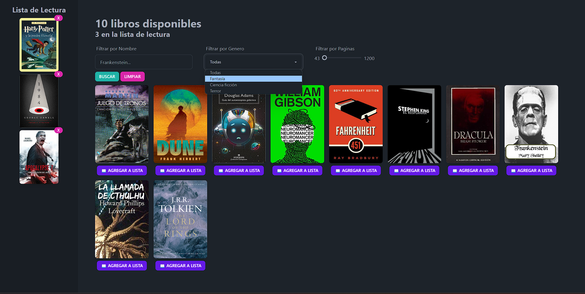This screenshot has width=585, height=294.
Task: Click the LIMPIAR button
Action: [133, 77]
